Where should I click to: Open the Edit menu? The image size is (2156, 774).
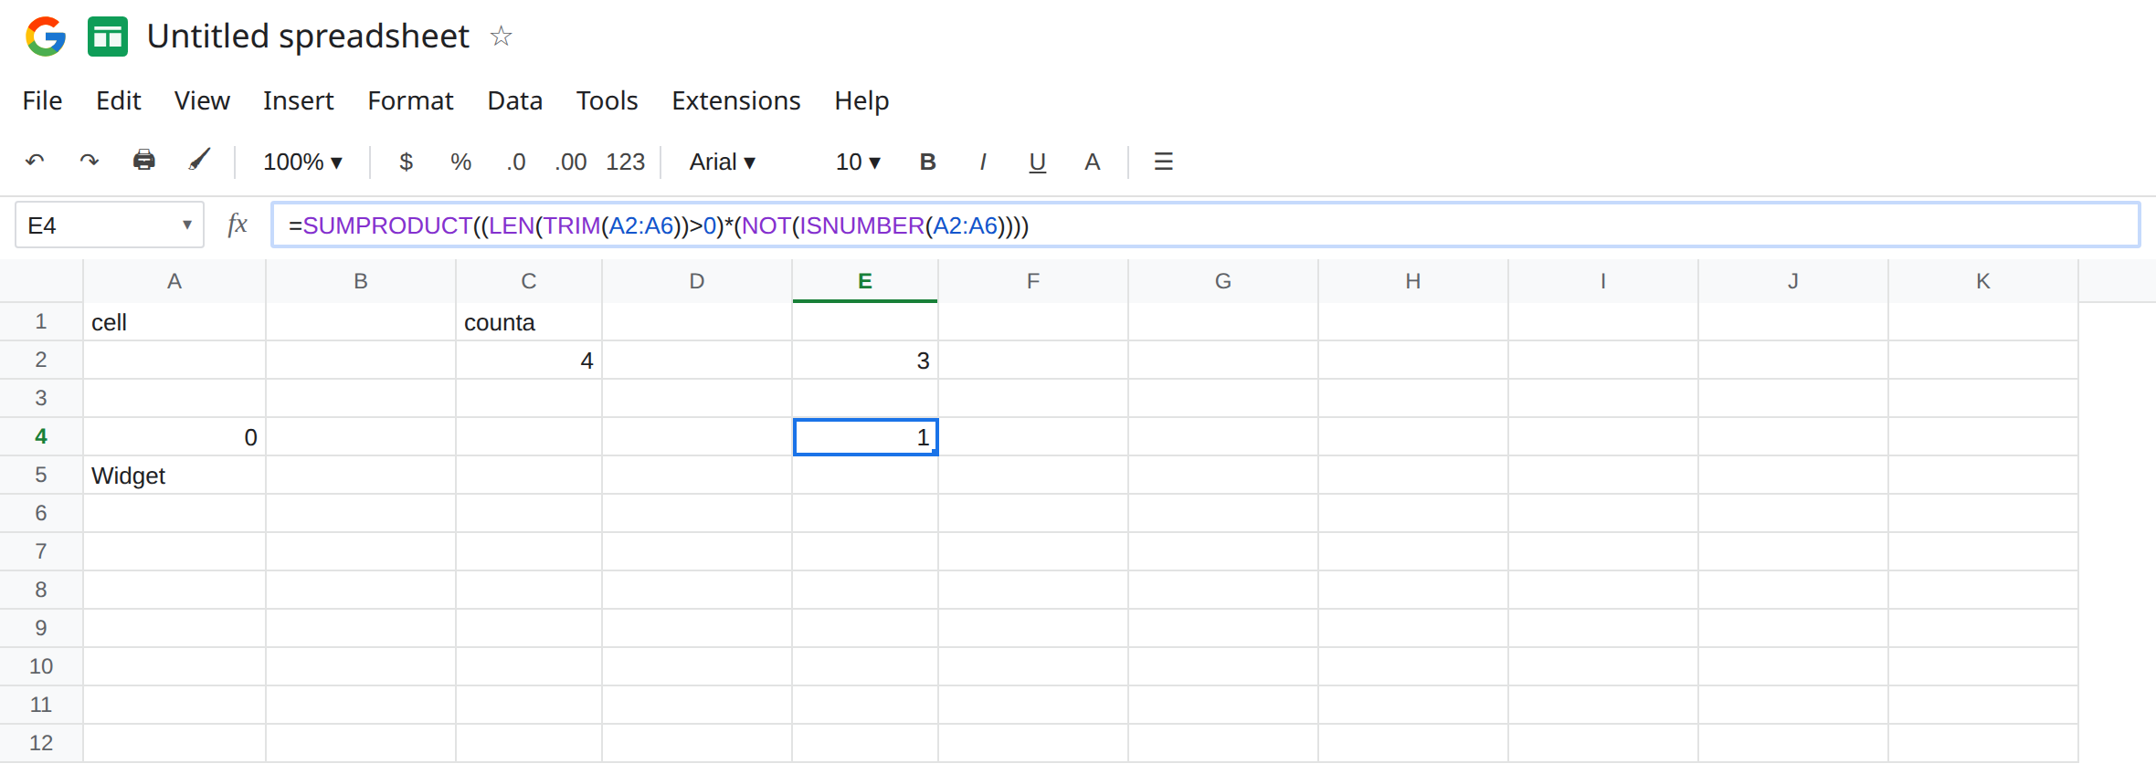coord(119,100)
